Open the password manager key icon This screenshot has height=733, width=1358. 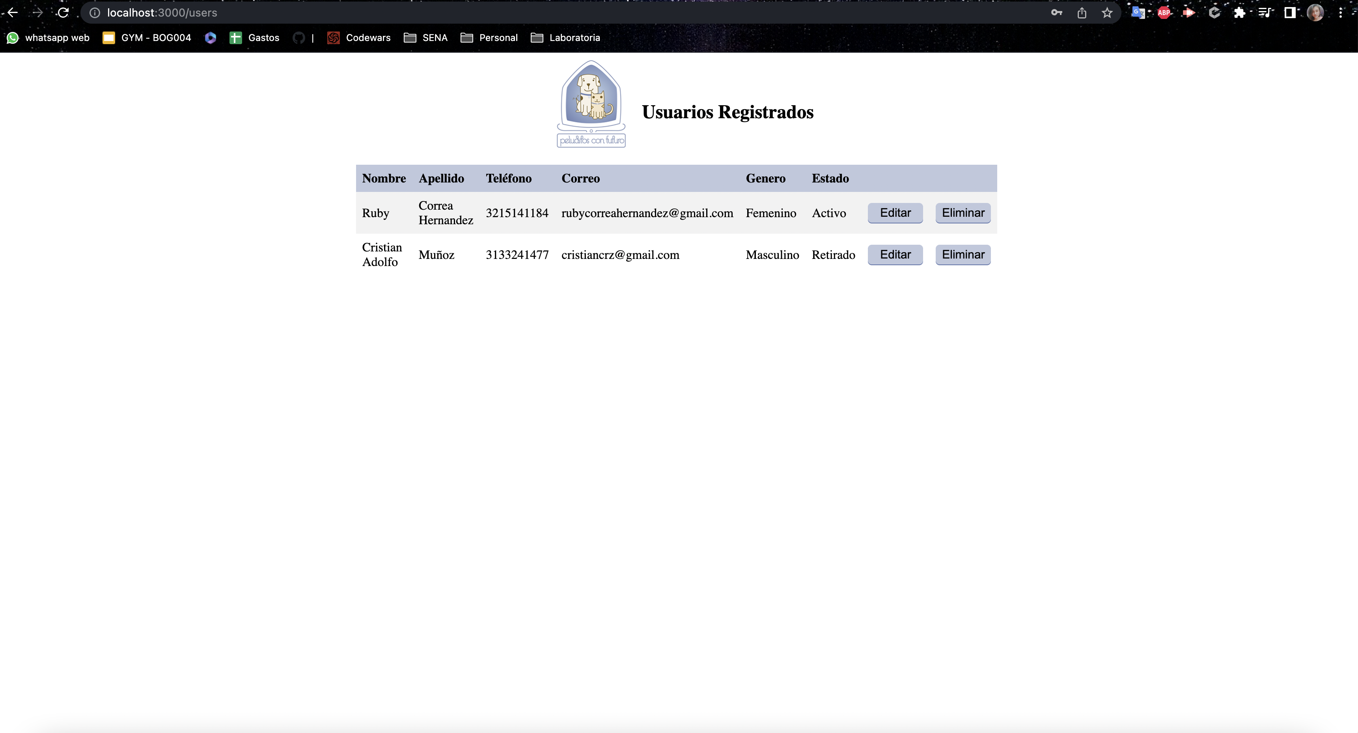tap(1056, 12)
